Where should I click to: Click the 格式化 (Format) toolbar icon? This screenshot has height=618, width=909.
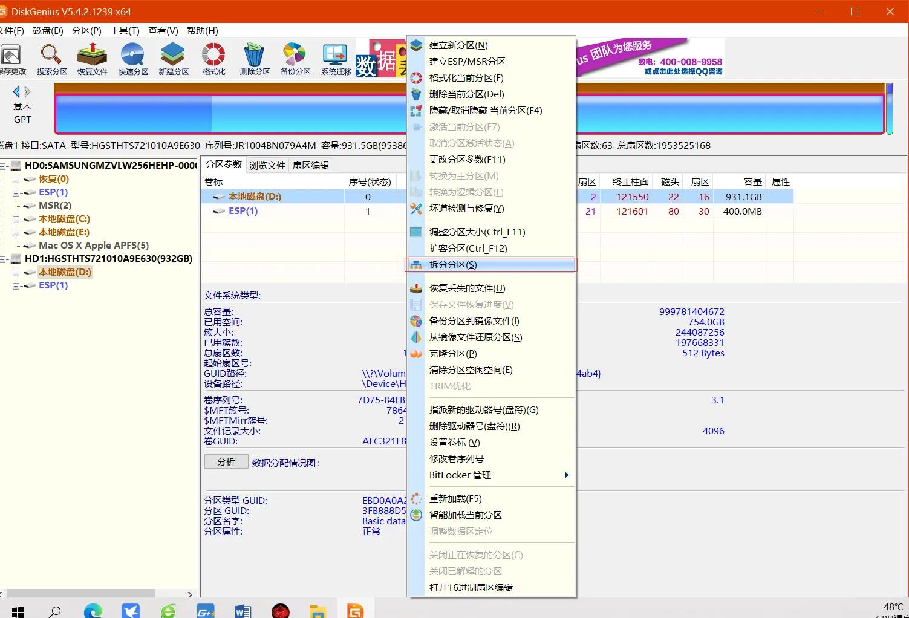213,57
